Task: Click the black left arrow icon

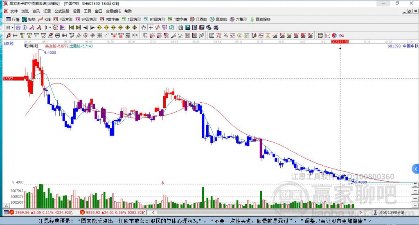Action: click(x=86, y=27)
